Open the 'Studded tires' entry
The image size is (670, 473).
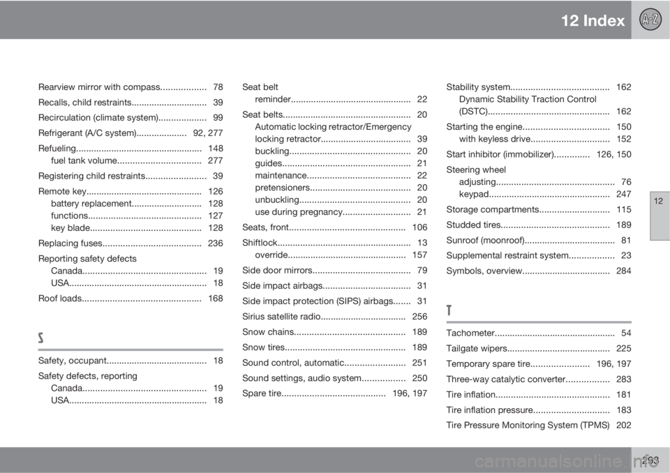pyautogui.click(x=539, y=225)
